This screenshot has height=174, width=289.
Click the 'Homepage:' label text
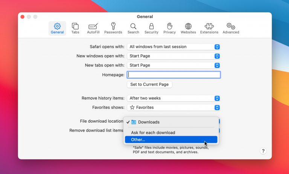(x=113, y=75)
